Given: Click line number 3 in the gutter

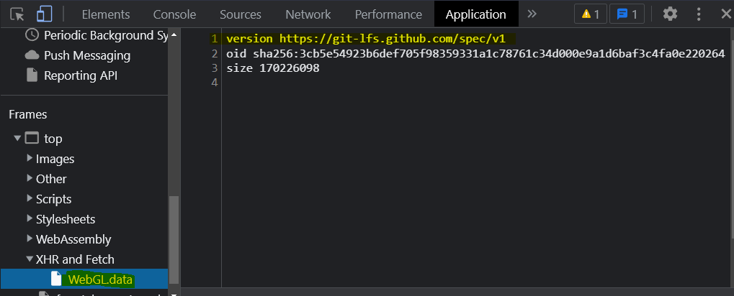Looking at the screenshot, I should click(215, 68).
